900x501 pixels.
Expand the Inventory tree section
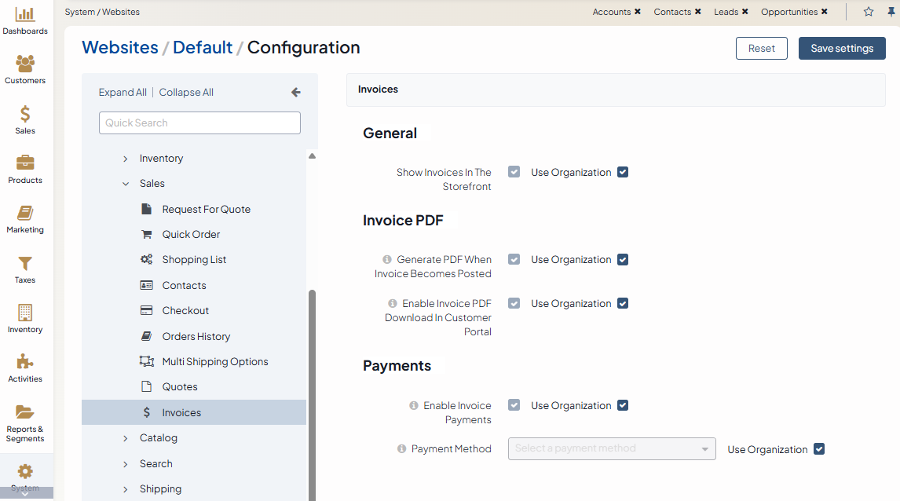point(126,159)
